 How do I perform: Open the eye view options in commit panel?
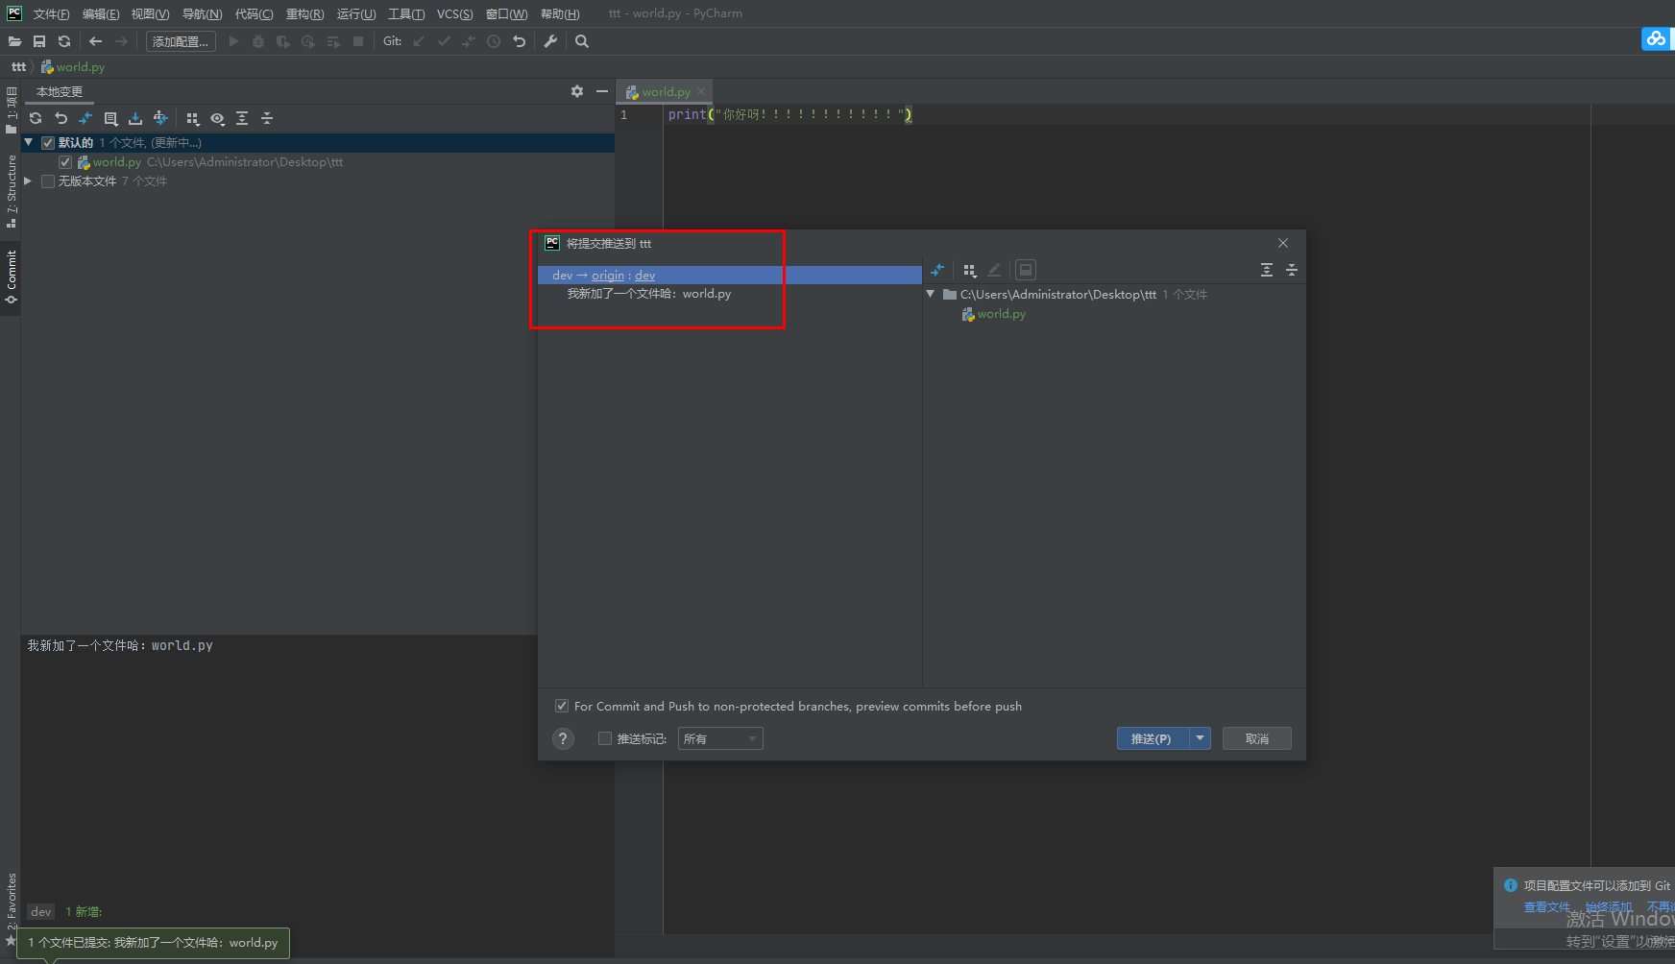click(x=217, y=118)
